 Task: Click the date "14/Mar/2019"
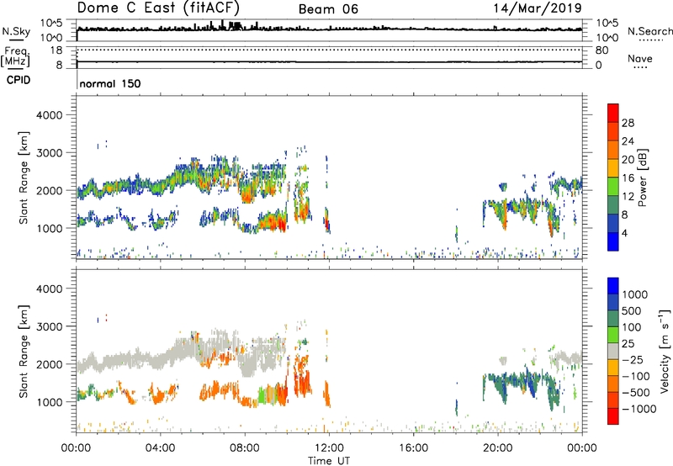pos(538,8)
